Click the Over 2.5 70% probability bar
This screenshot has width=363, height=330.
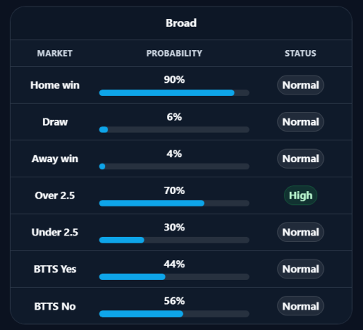(174, 204)
